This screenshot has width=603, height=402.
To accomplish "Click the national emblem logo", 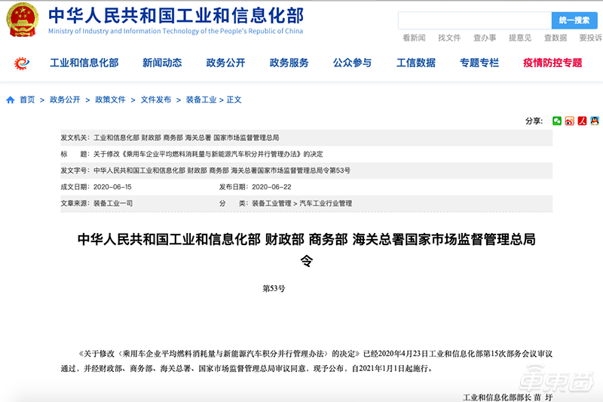I will [x=23, y=20].
